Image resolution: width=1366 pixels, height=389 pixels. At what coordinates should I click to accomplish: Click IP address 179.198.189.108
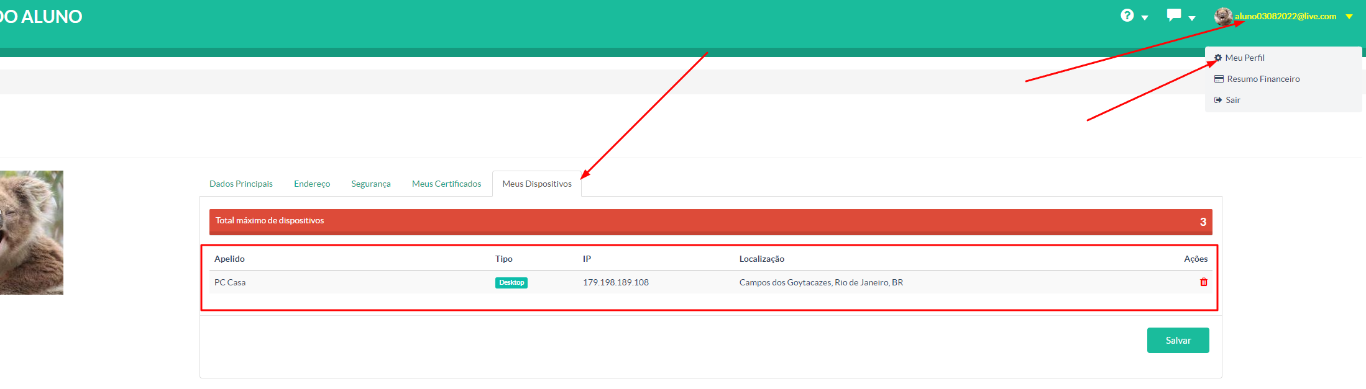click(x=616, y=282)
